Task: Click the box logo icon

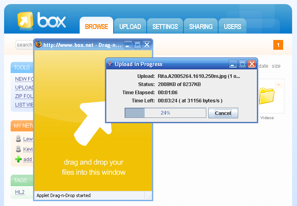Action: (x=25, y=20)
